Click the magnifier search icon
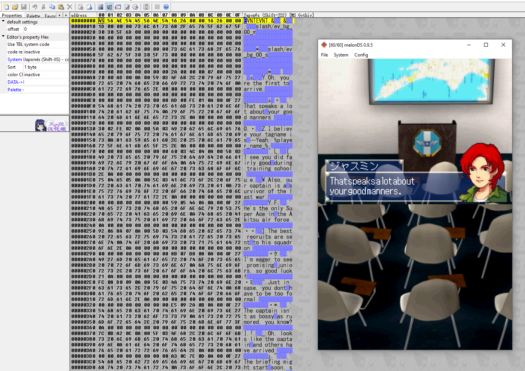The width and height of the screenshot is (525, 371). (135, 7)
